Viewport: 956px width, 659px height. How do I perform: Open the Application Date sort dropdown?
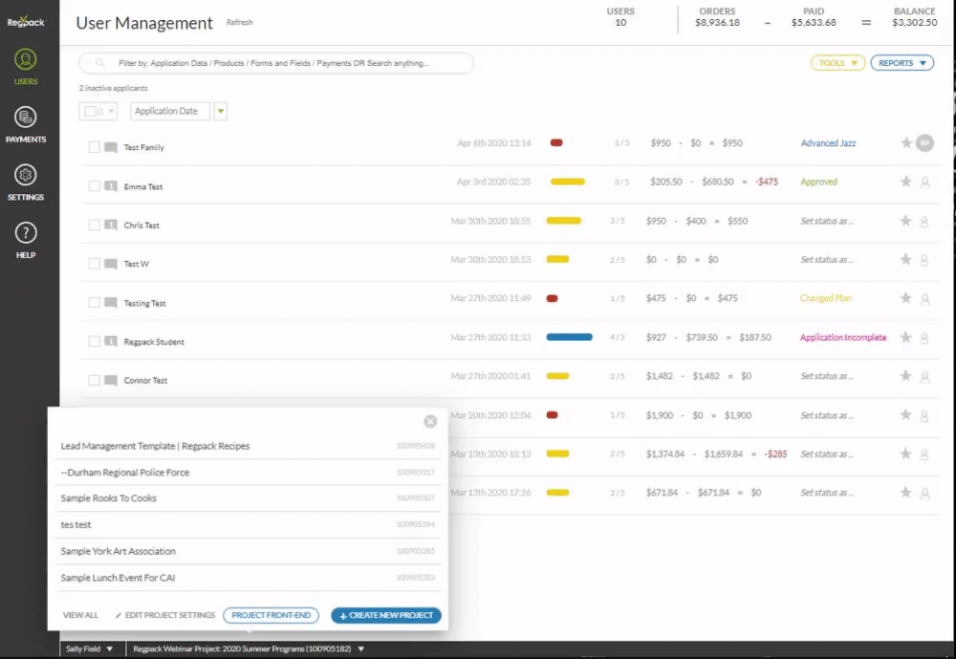(x=170, y=111)
